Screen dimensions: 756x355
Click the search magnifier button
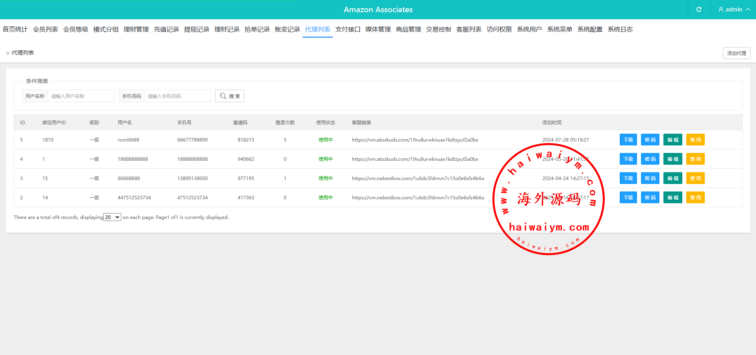230,96
